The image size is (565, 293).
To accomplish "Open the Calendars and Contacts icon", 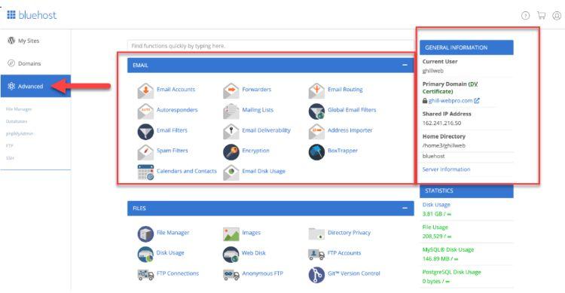I will tap(145, 172).
